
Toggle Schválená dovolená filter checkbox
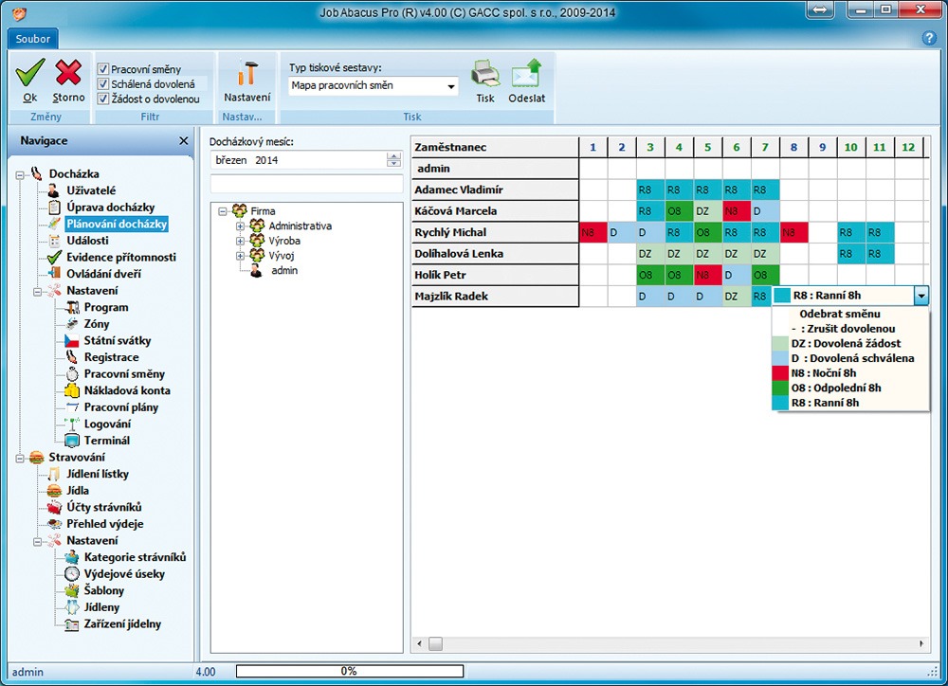pyautogui.click(x=103, y=84)
